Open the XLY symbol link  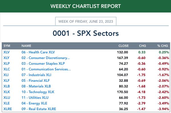tap(7, 58)
